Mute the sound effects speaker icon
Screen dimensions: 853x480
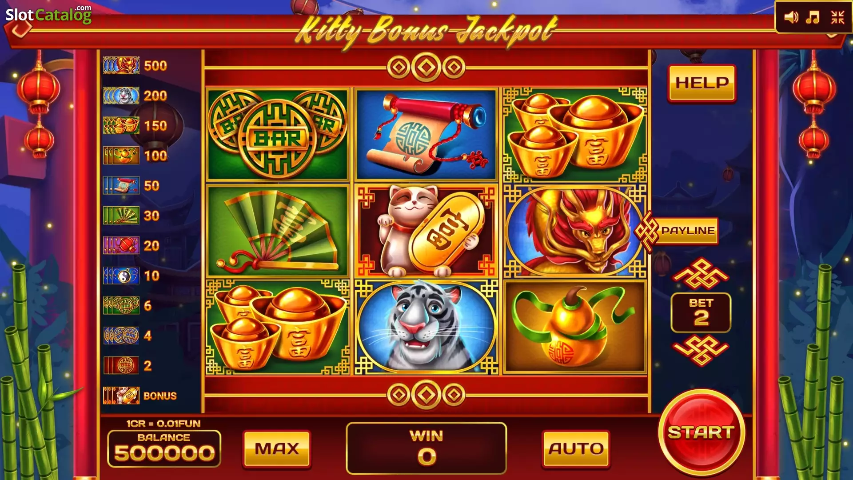pos(791,17)
